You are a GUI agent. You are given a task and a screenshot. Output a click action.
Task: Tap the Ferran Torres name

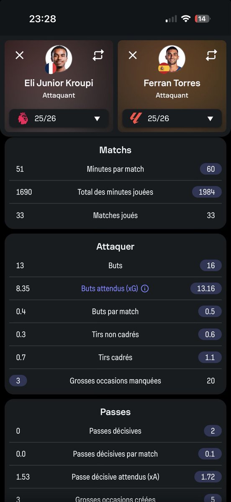tap(172, 83)
